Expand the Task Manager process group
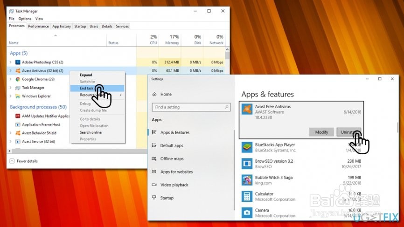The width and height of the screenshot is (404, 227). click(11, 88)
